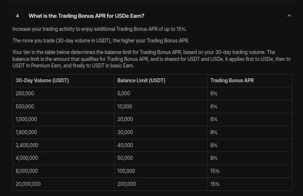The height and width of the screenshot is (196, 303).
Task: Select the 500,000 volume cell
Action: pos(25,107)
